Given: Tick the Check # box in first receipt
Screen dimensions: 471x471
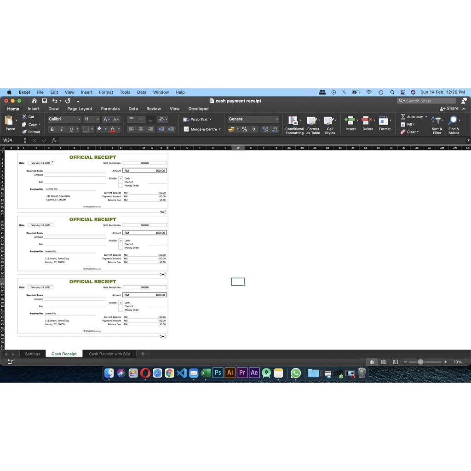Looking at the screenshot, I should 121,182.
